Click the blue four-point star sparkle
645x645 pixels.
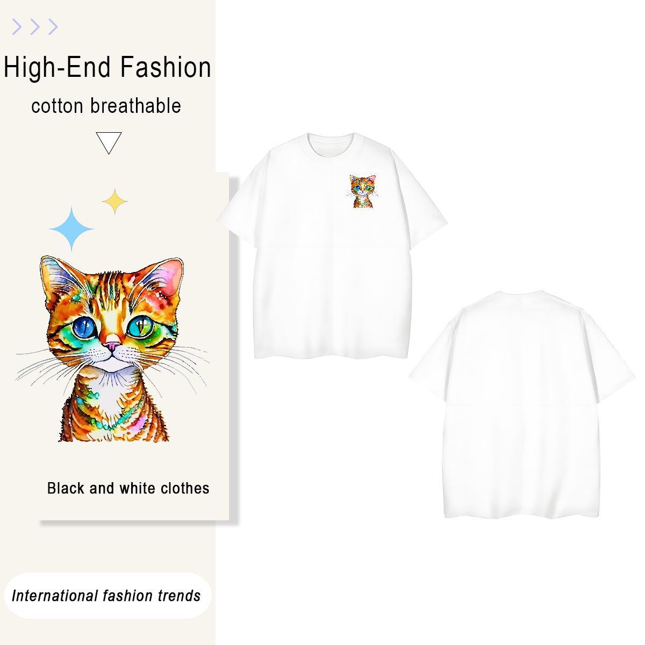(x=71, y=230)
